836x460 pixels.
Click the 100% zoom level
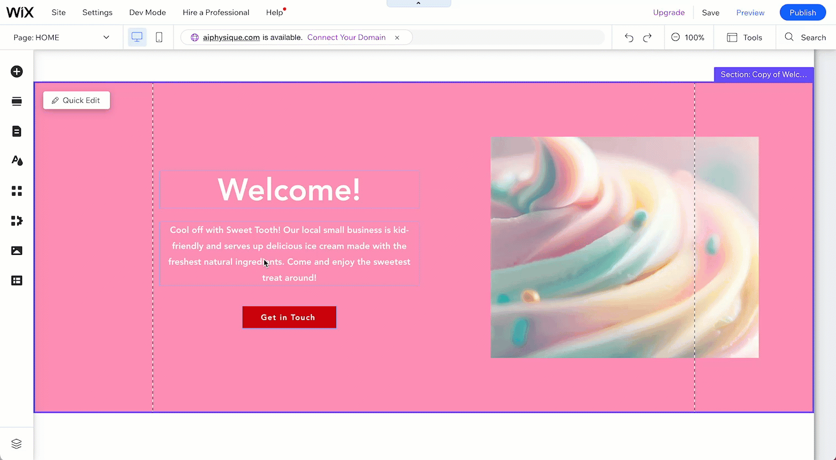[694, 38]
